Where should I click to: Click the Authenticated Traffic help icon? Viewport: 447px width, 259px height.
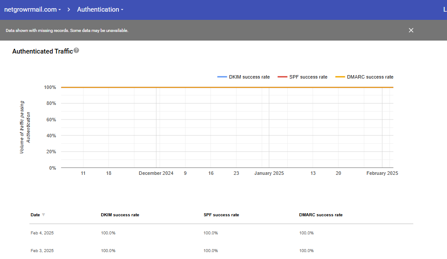pos(77,51)
